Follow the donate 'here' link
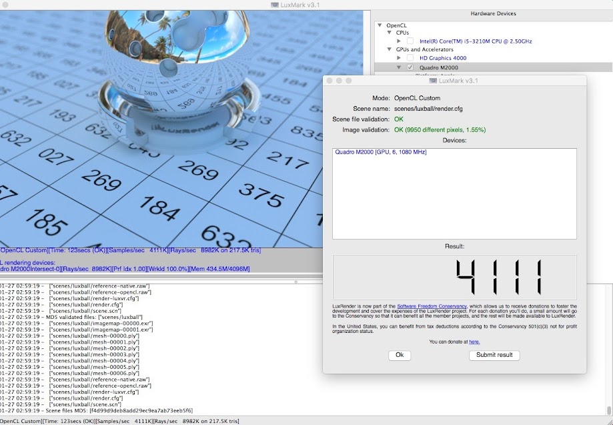Viewport: 613px width, 425px height. 474,342
